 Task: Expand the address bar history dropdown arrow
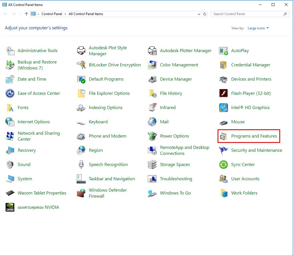[x=199, y=14]
